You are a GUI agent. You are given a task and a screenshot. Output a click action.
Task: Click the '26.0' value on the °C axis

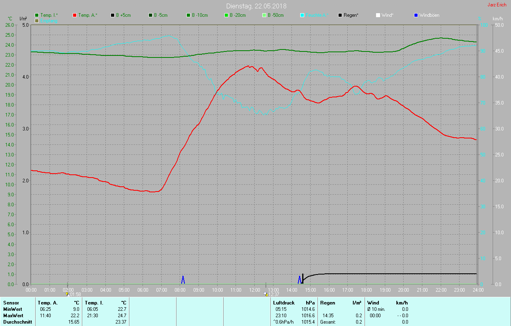click(x=10, y=25)
